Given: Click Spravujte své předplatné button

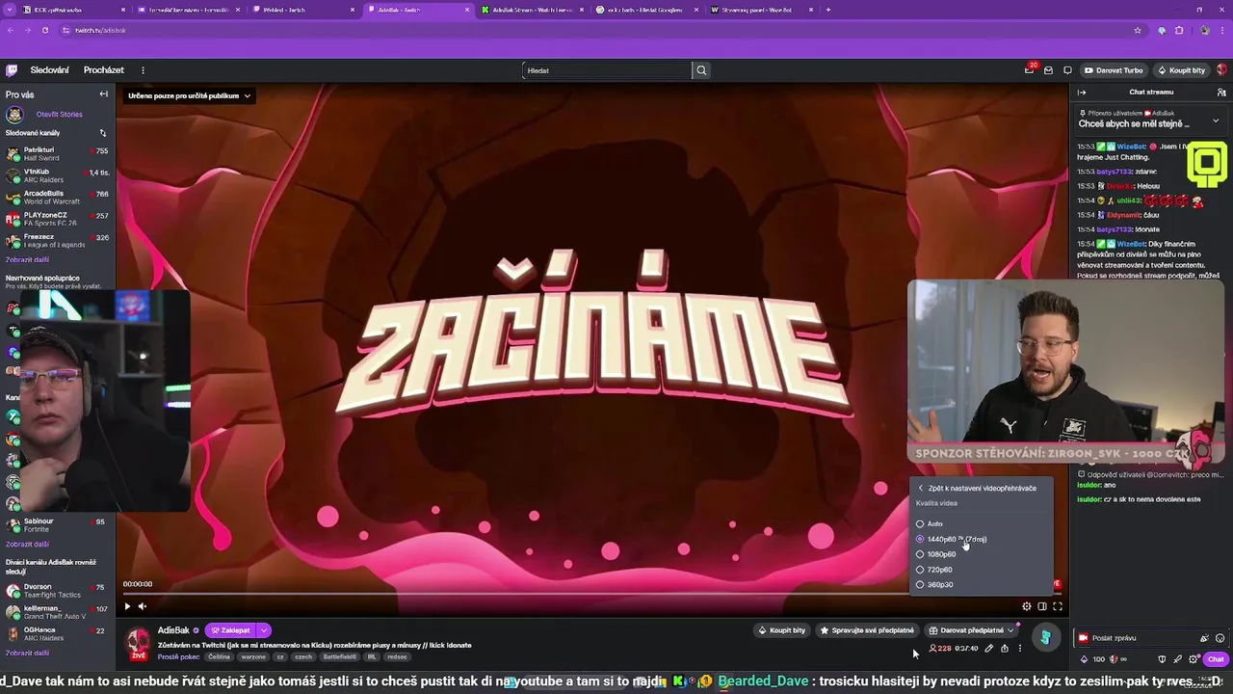Looking at the screenshot, I should click(x=867, y=630).
